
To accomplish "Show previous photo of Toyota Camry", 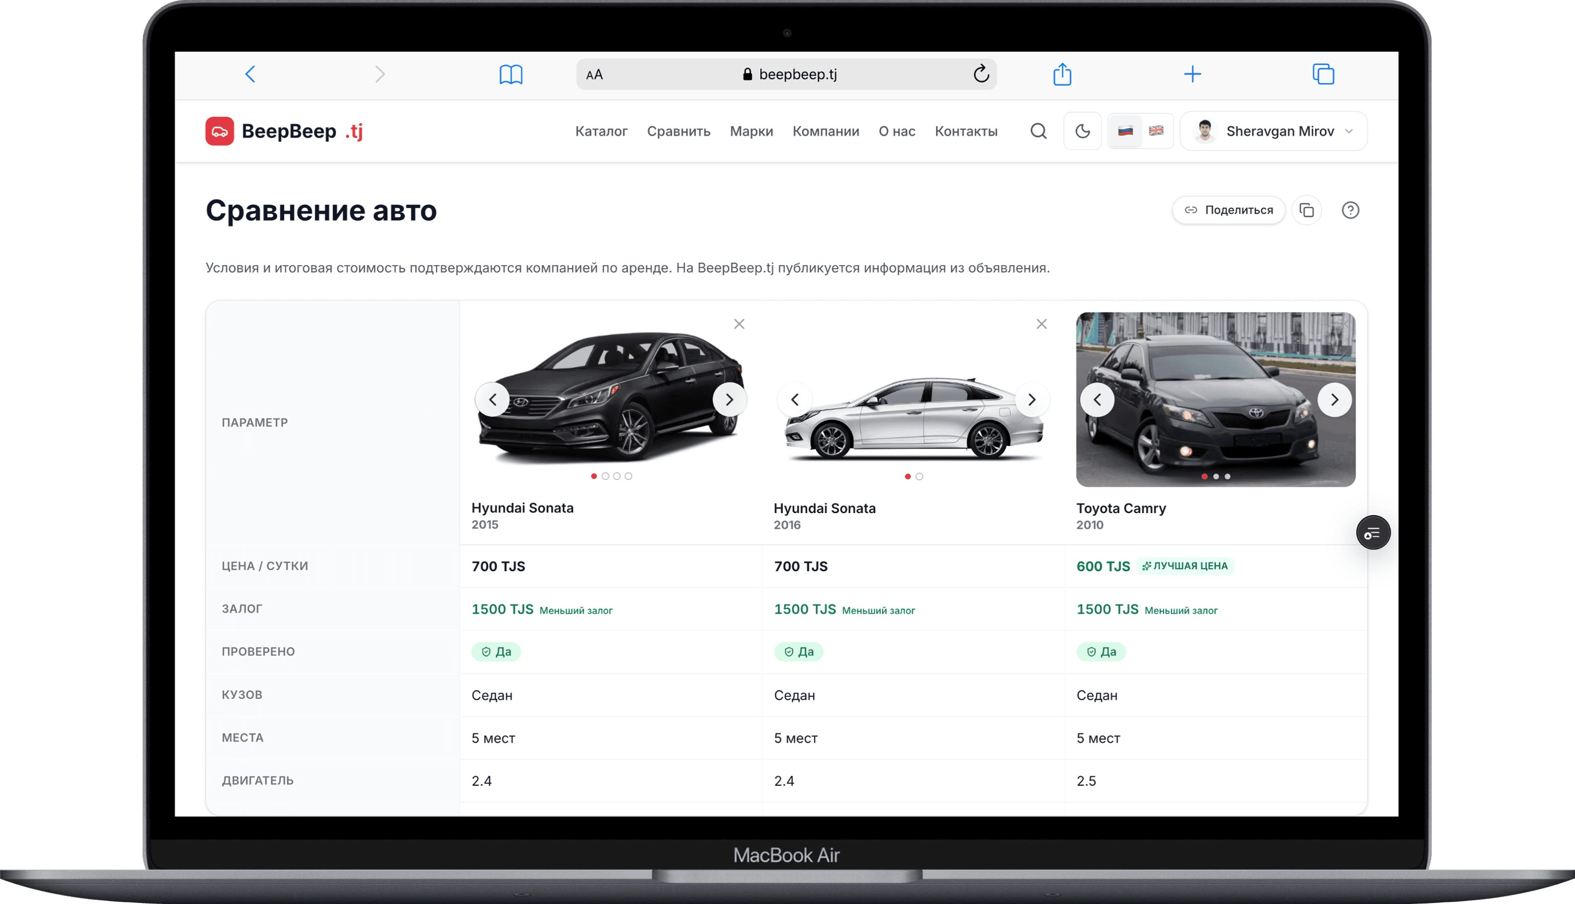I will (1097, 399).
